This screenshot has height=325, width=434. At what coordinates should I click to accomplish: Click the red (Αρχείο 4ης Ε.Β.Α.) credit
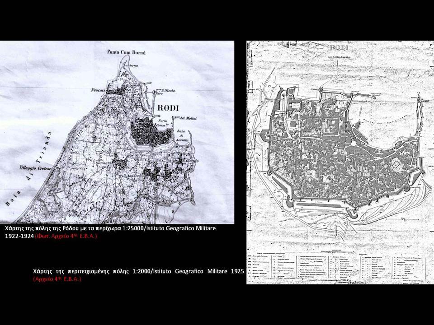point(57,279)
